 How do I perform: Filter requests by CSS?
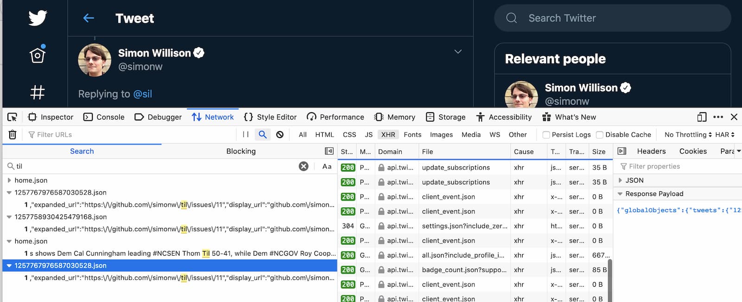click(x=350, y=135)
